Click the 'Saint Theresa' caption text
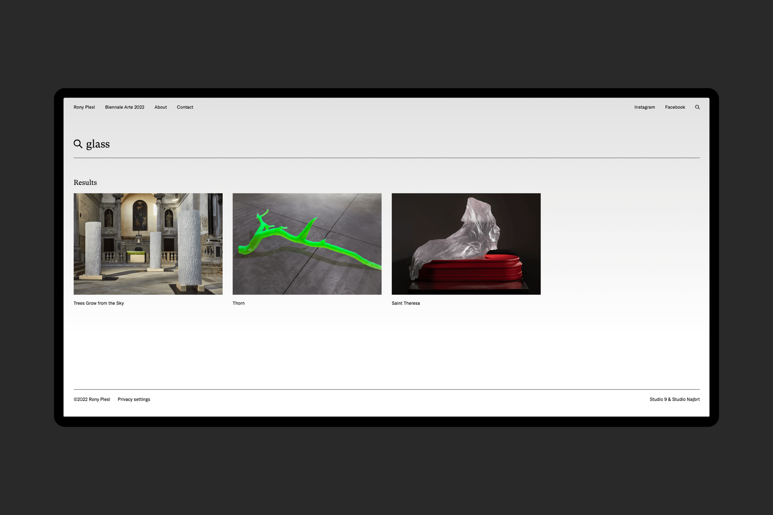This screenshot has width=773, height=515. 406,303
